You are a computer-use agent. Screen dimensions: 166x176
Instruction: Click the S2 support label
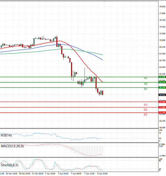145,110
